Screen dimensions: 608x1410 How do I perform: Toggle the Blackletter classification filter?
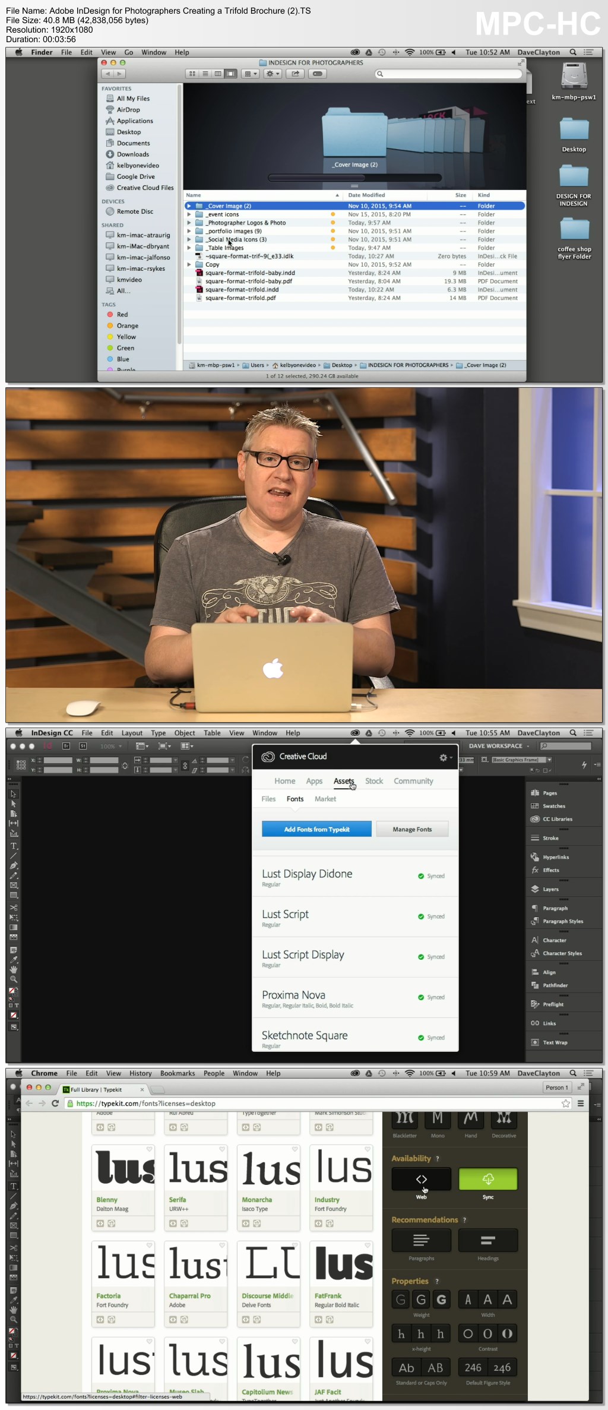coord(405,1120)
